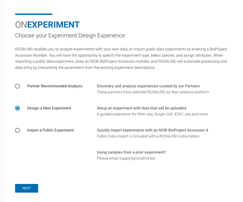This screenshot has height=202, width=243.
Task: Click the ROSALIND introductory paragraph
Action: (121, 58)
